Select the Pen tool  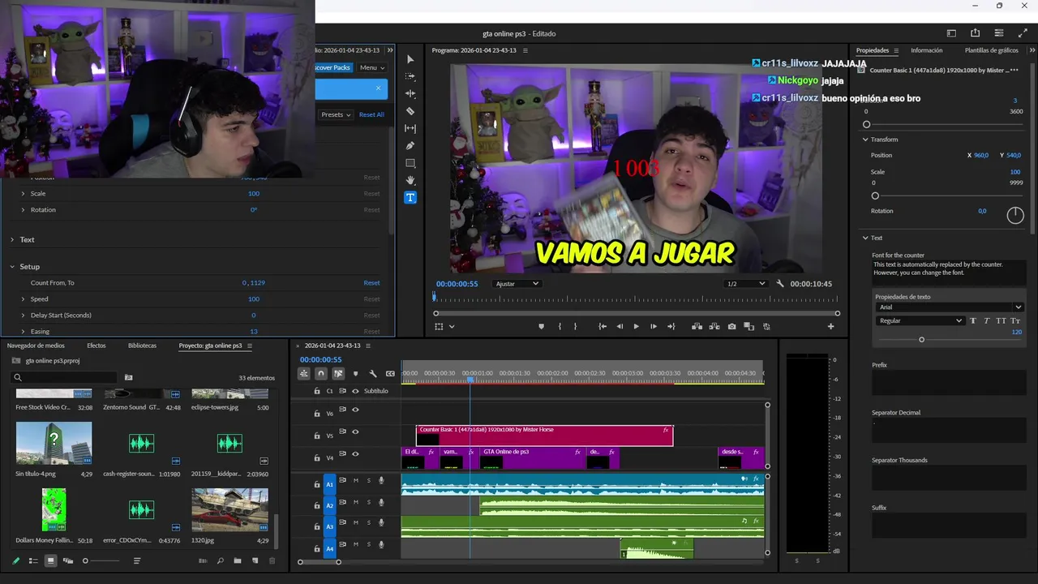[x=410, y=146]
